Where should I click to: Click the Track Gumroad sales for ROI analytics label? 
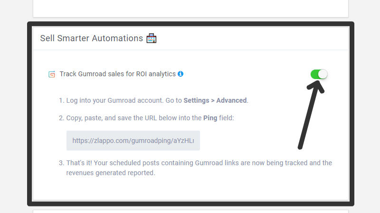(x=117, y=74)
